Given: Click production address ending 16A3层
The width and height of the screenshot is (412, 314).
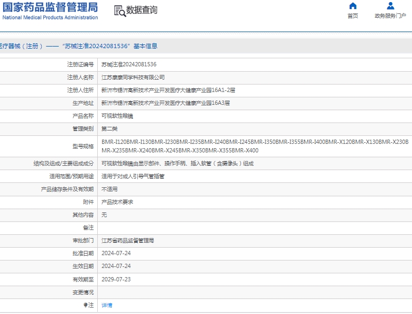Looking at the screenshot, I should (x=166, y=103).
